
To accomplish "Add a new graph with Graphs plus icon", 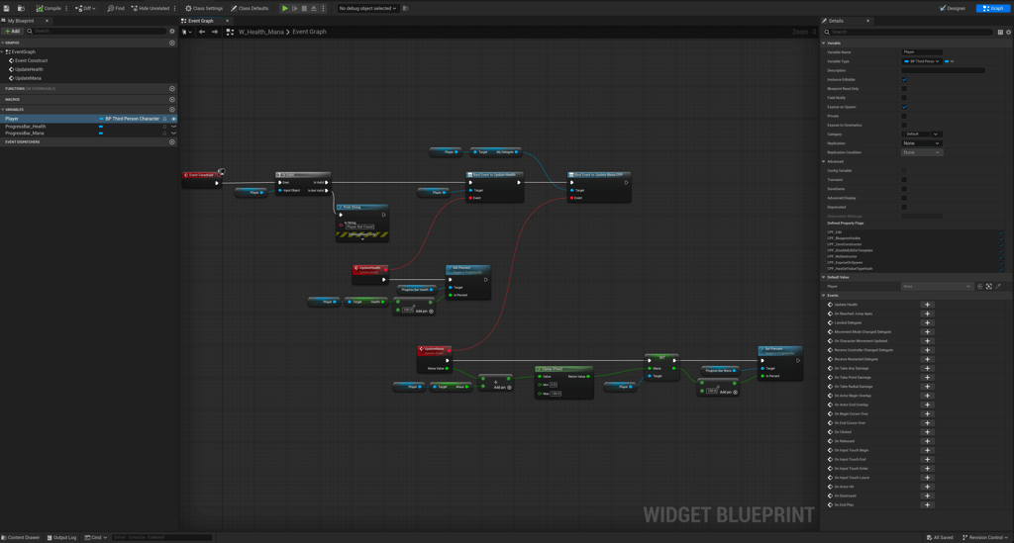I will [172, 43].
